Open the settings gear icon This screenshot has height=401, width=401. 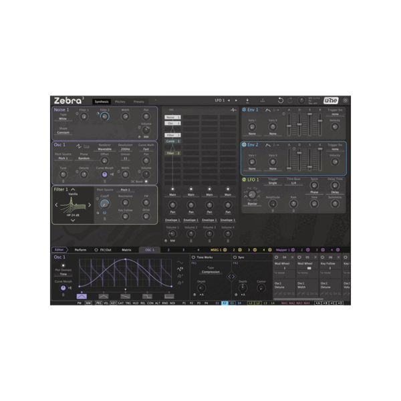(x=346, y=100)
